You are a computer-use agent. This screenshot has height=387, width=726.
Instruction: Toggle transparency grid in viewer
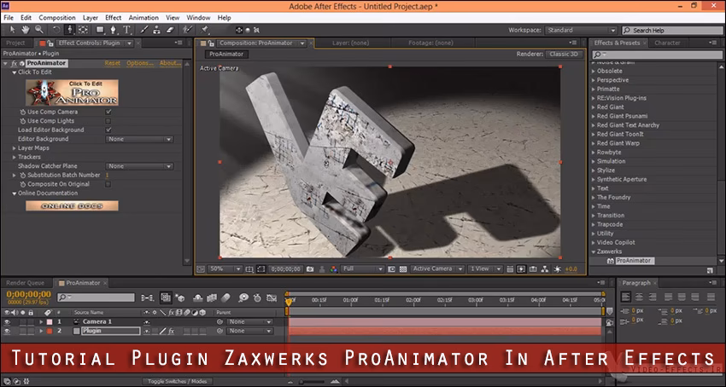(x=403, y=269)
